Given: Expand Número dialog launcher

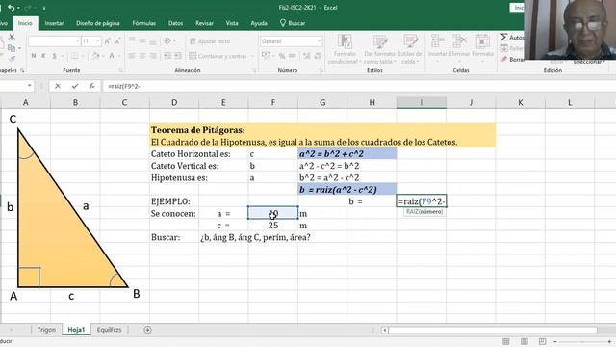Looking at the screenshot, I should [321, 70].
